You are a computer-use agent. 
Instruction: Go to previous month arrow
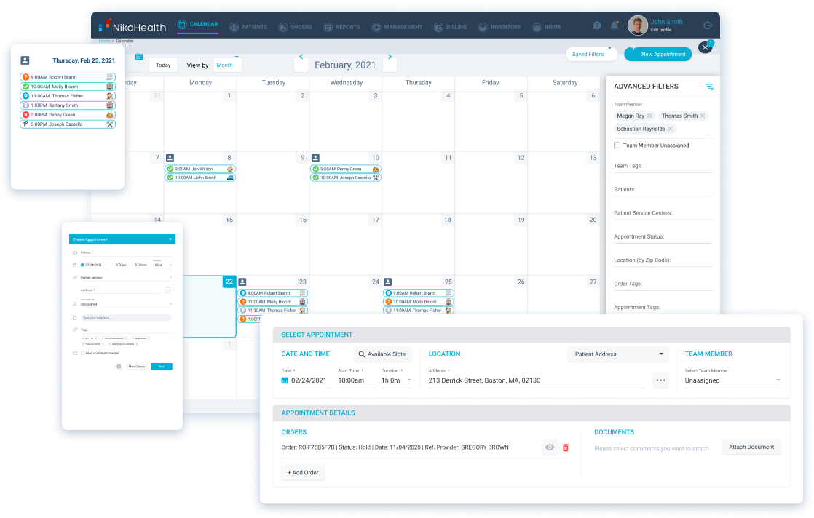[x=301, y=57]
